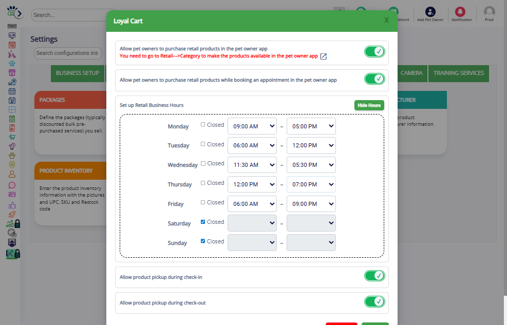
Task: Toggle allow product pickup during check-in
Action: click(374, 276)
